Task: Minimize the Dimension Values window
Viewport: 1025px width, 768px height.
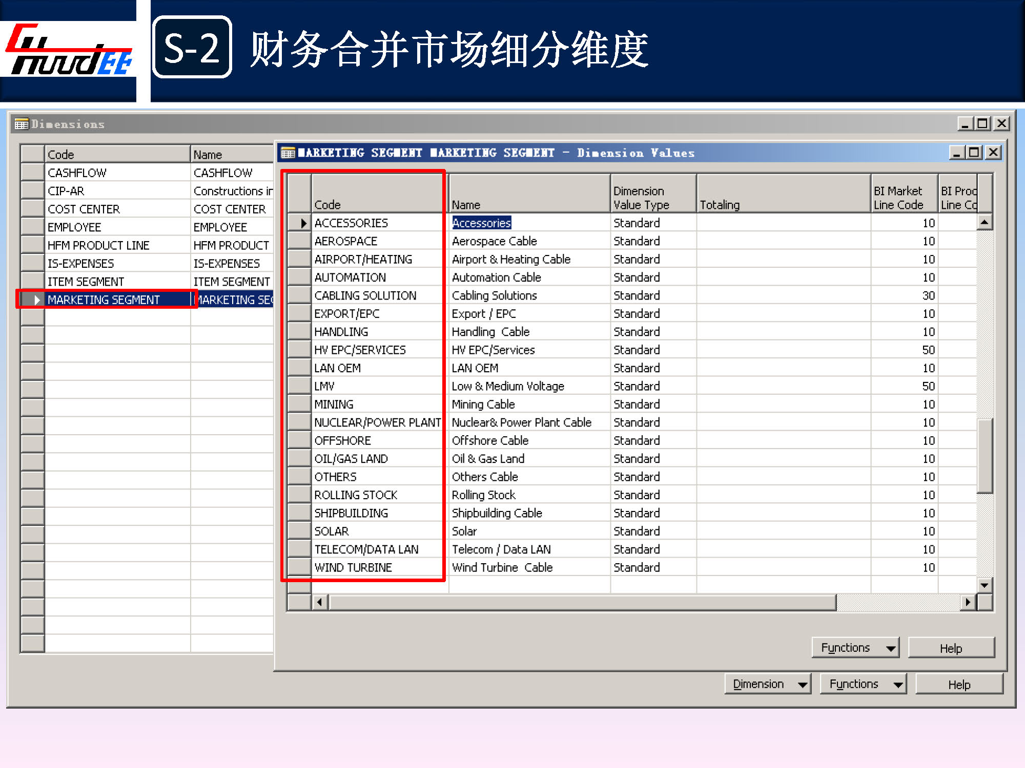Action: 956,153
